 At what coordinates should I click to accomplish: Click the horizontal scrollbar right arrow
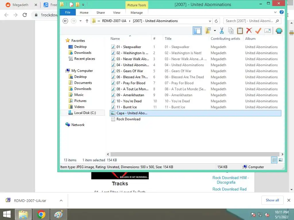(x=282, y=154)
